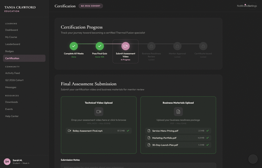Go to My Course in sidebar
Image resolution: width=262 pixels, height=168 pixels.
24,37
